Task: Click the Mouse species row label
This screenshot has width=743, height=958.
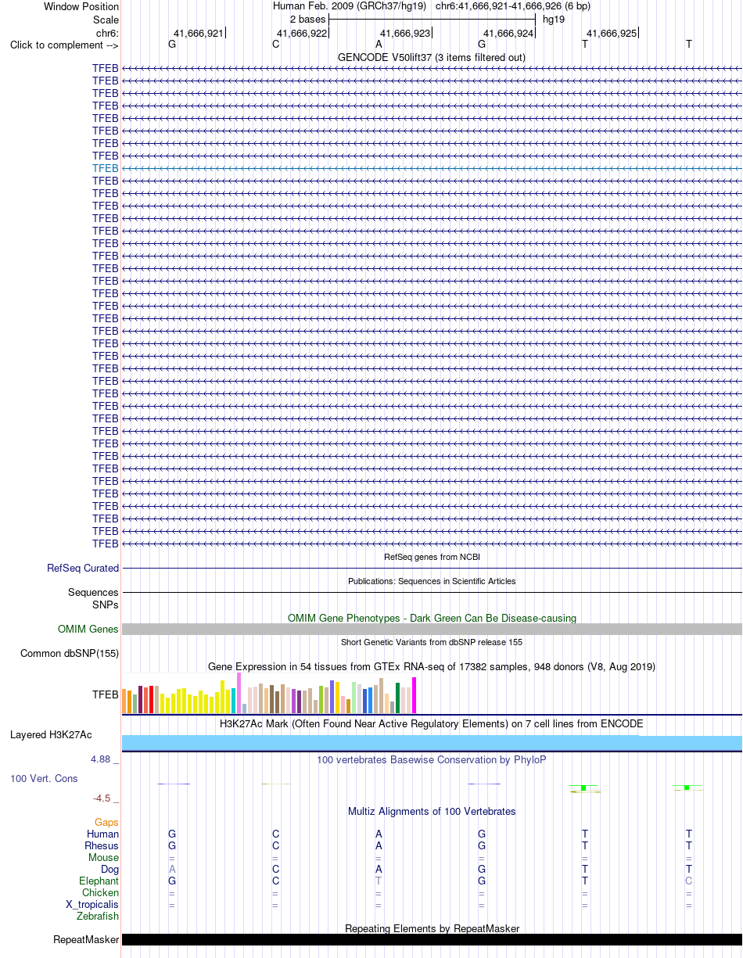Action: point(103,857)
